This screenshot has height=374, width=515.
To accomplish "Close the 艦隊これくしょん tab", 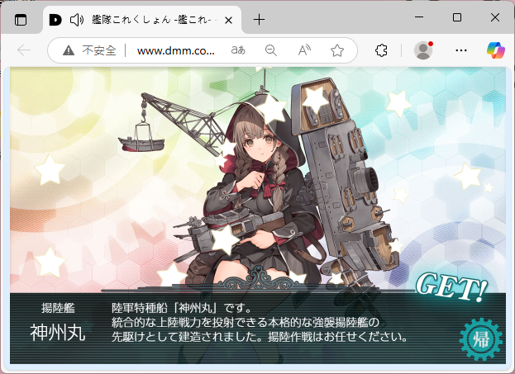I will [229, 21].
